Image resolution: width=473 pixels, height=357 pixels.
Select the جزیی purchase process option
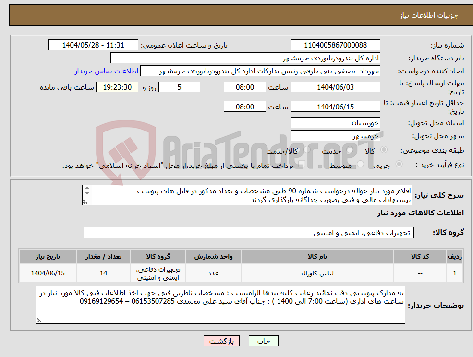(x=398, y=164)
